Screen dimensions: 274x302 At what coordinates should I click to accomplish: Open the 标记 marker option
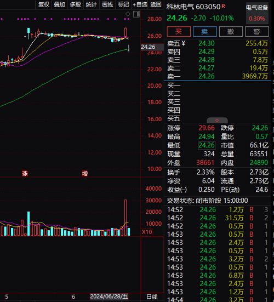tap(123, 4)
